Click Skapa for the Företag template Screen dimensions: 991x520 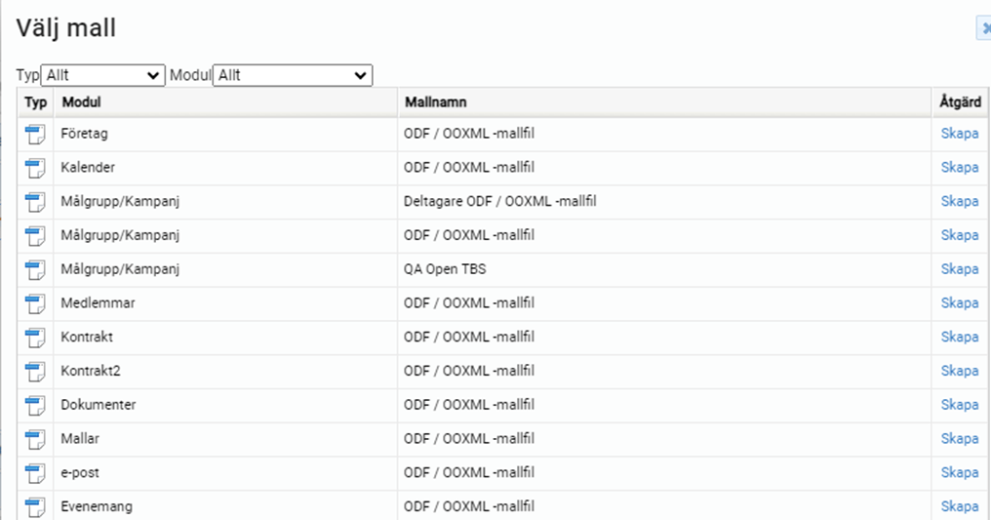(959, 134)
